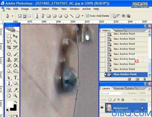Click the Pen tool in the toolbox
The width and height of the screenshot is (152, 117).
pyautogui.click(x=9, y=83)
